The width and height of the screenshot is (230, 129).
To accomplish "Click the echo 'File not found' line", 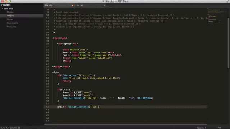I will [91, 78].
